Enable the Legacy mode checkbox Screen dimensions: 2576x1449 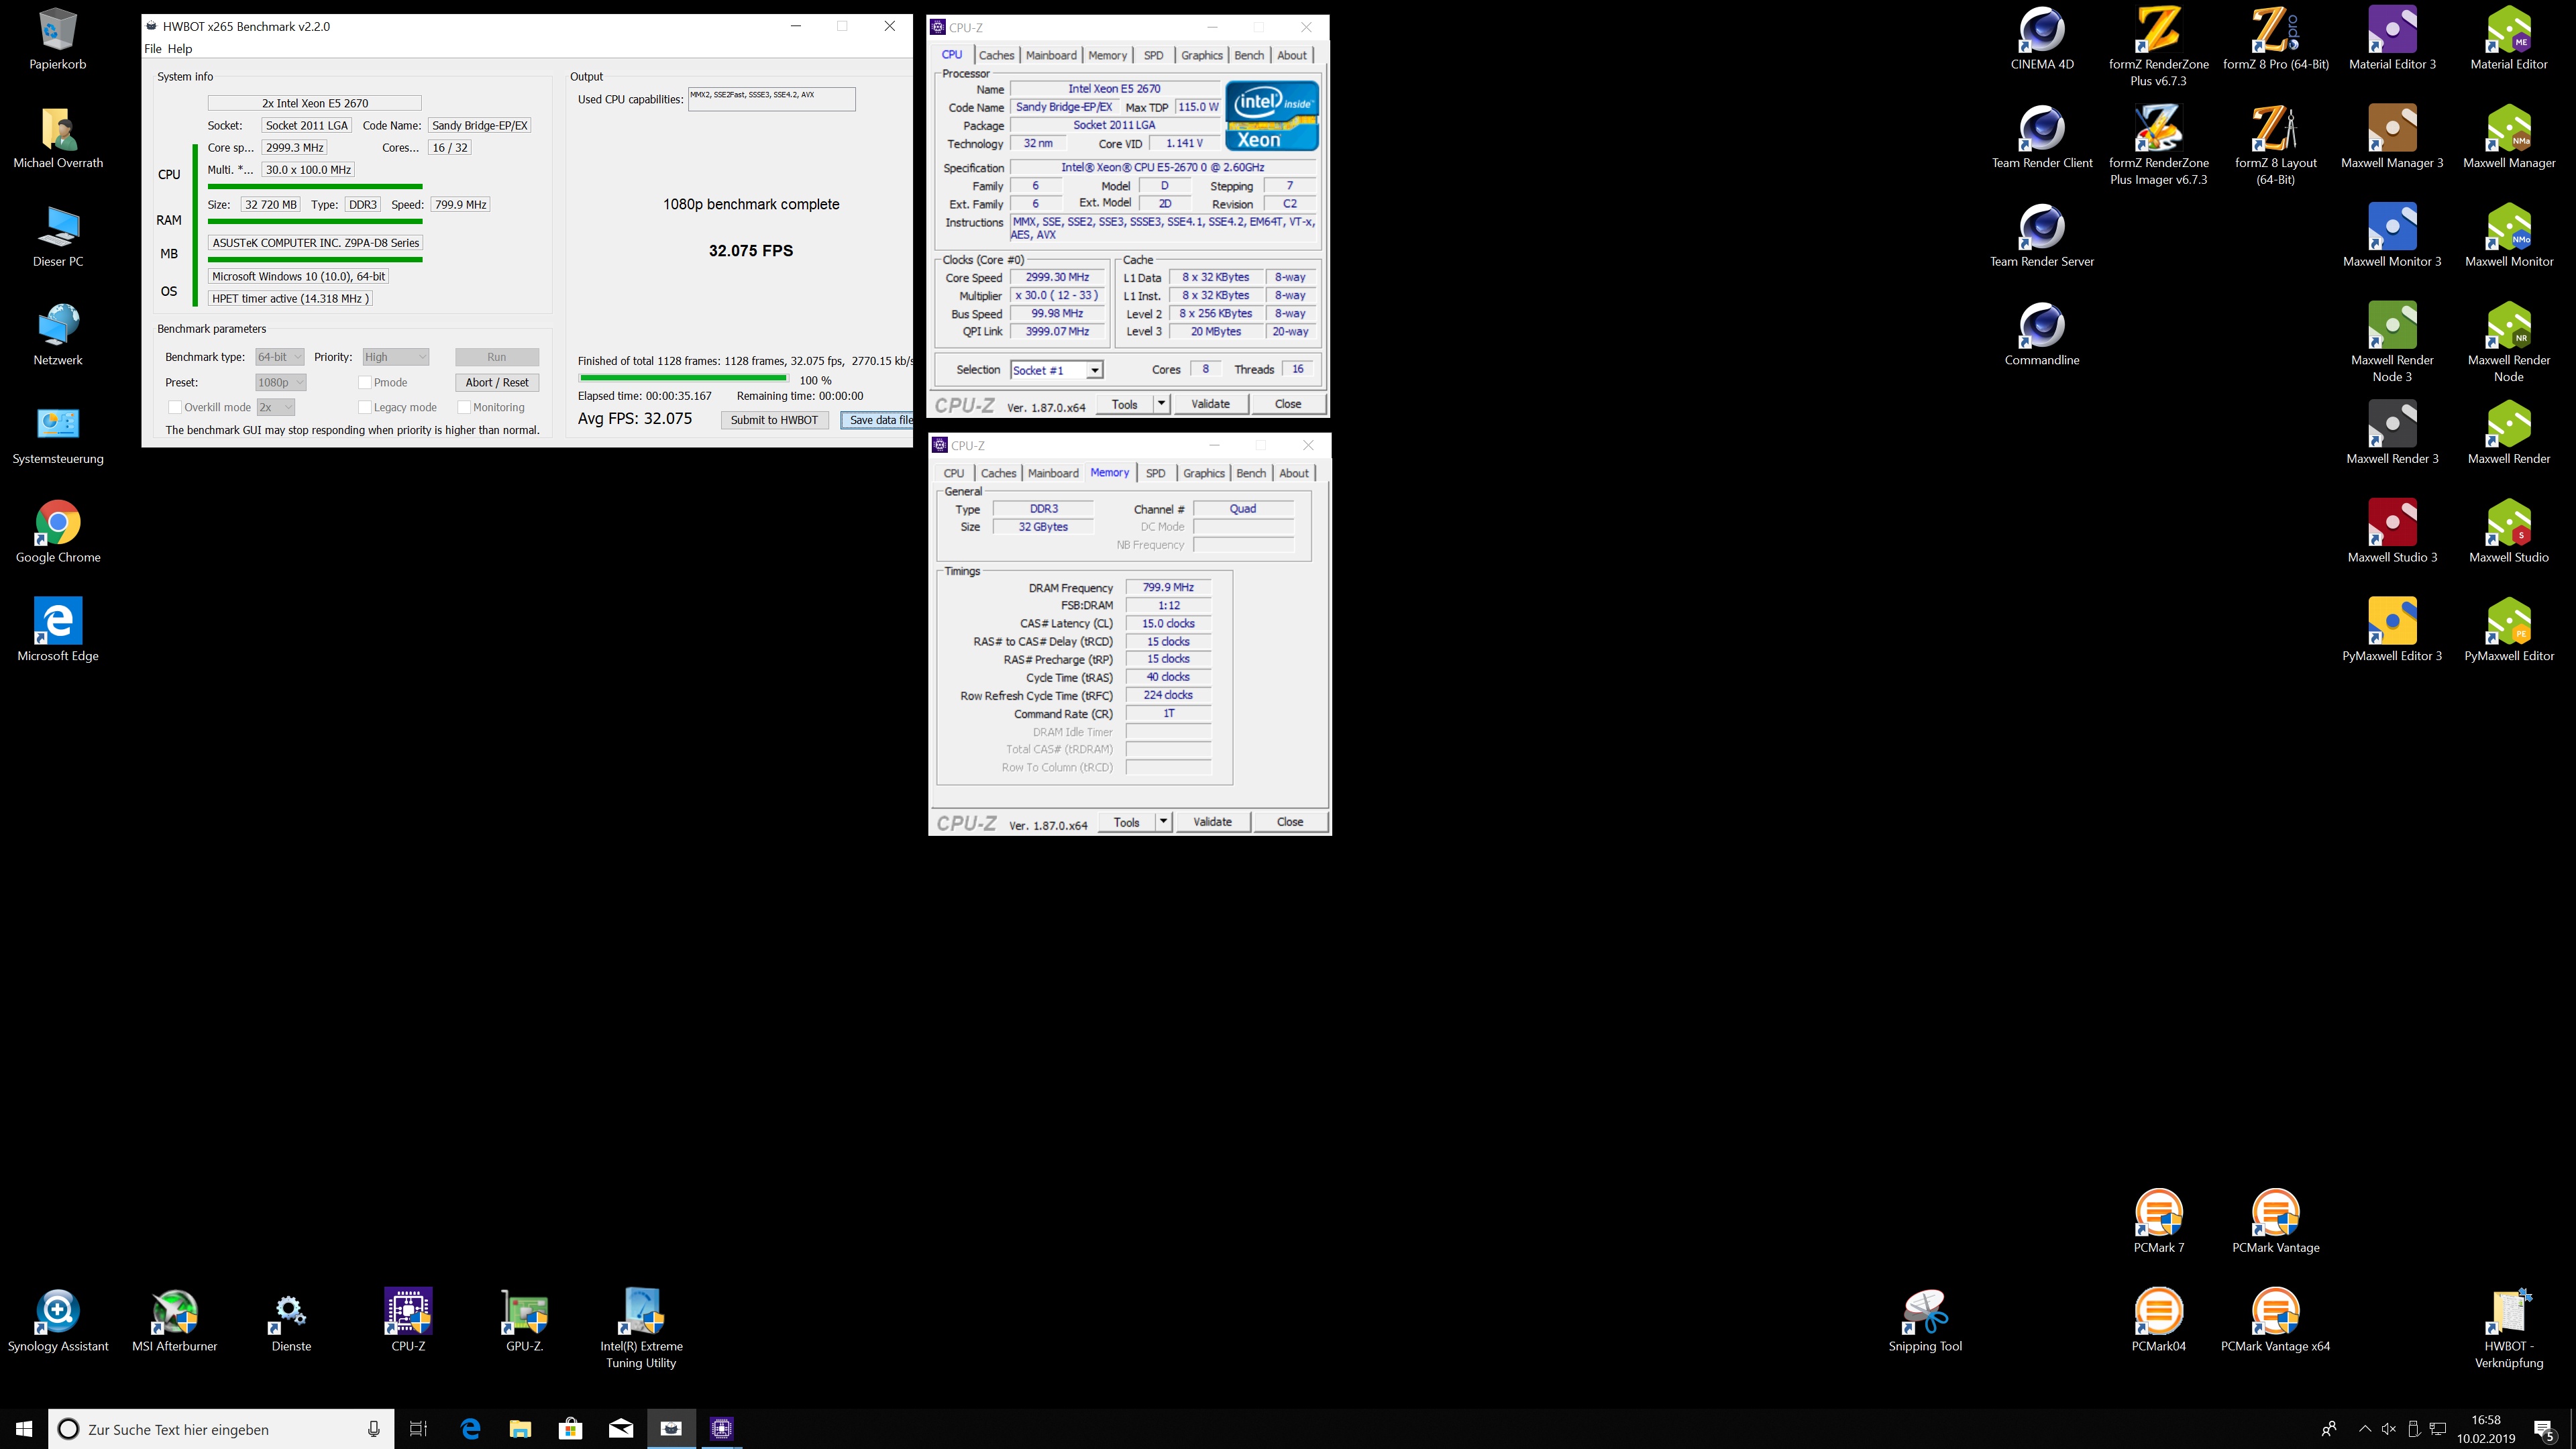pos(365,407)
